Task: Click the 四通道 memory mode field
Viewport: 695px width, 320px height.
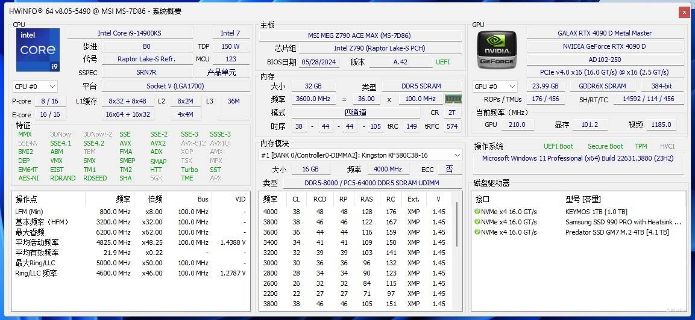Action: click(356, 113)
